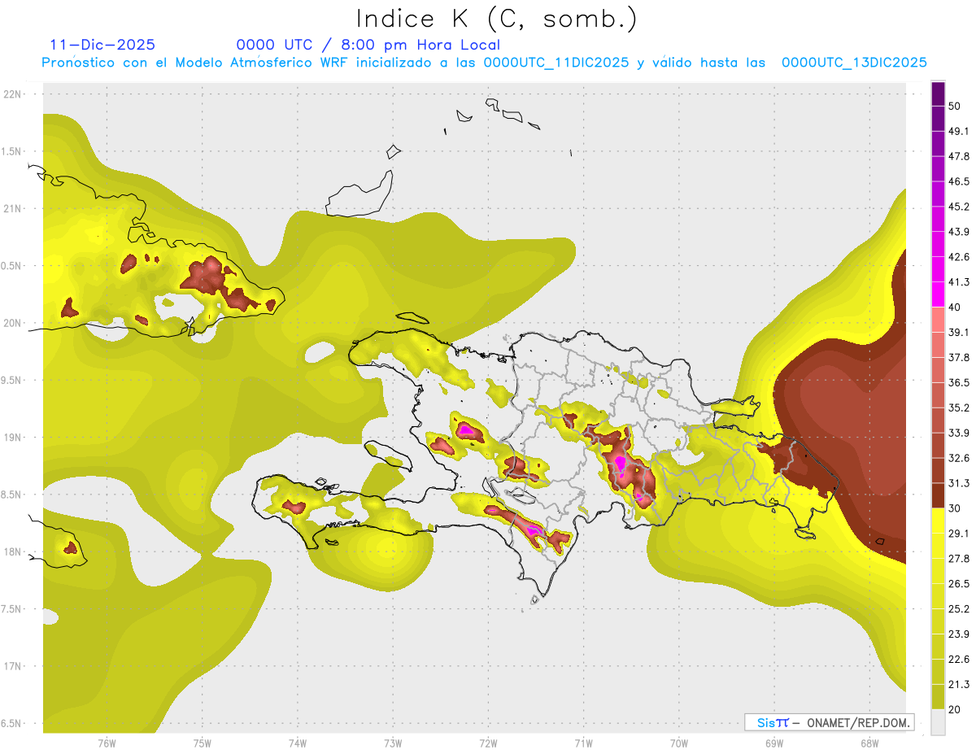Viewport: 976px width, 754px height.
Task: Click the legend value '20'
Action: [x=954, y=709]
